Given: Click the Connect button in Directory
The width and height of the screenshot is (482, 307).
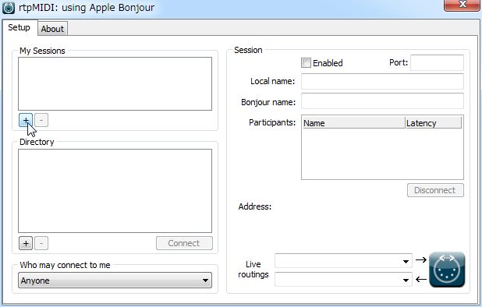Looking at the screenshot, I should (x=184, y=243).
